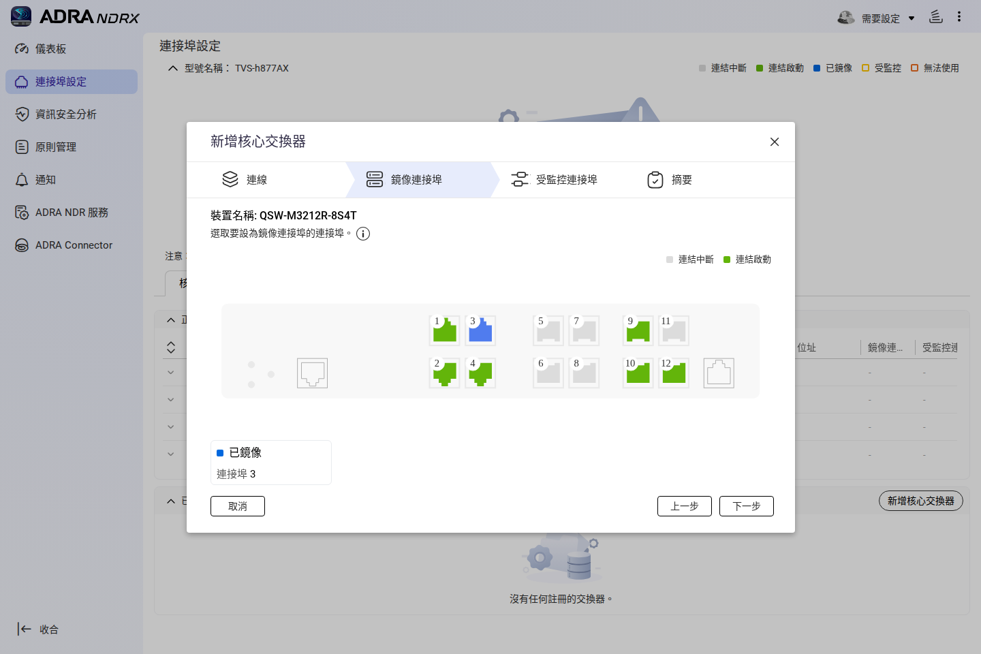
Task: Select switch port 9 icon
Action: pos(638,330)
